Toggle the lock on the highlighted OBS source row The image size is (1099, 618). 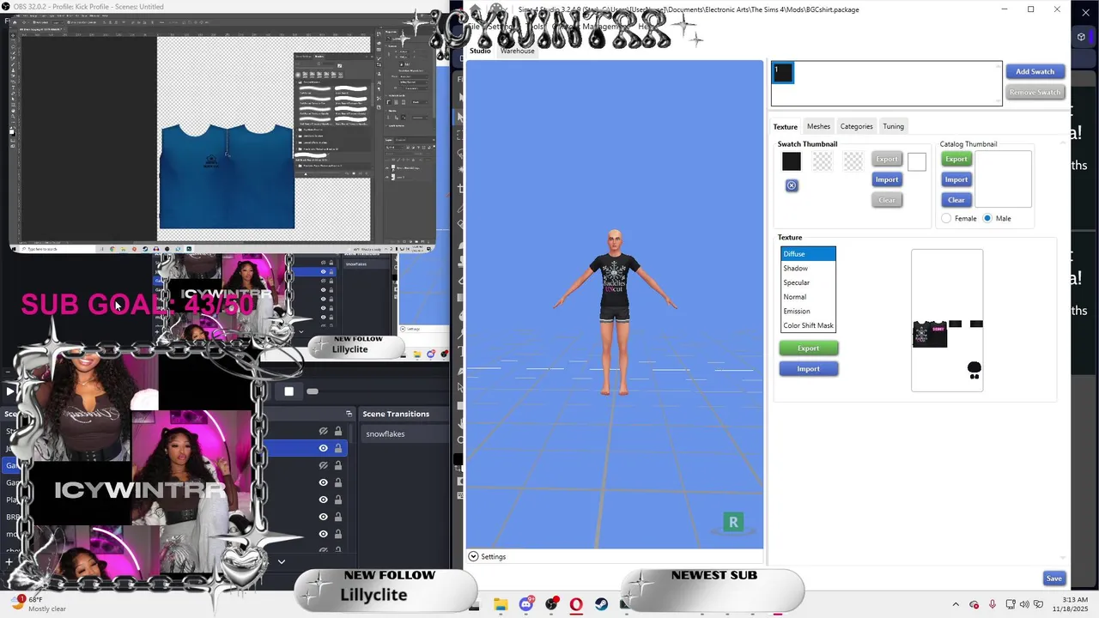point(338,448)
